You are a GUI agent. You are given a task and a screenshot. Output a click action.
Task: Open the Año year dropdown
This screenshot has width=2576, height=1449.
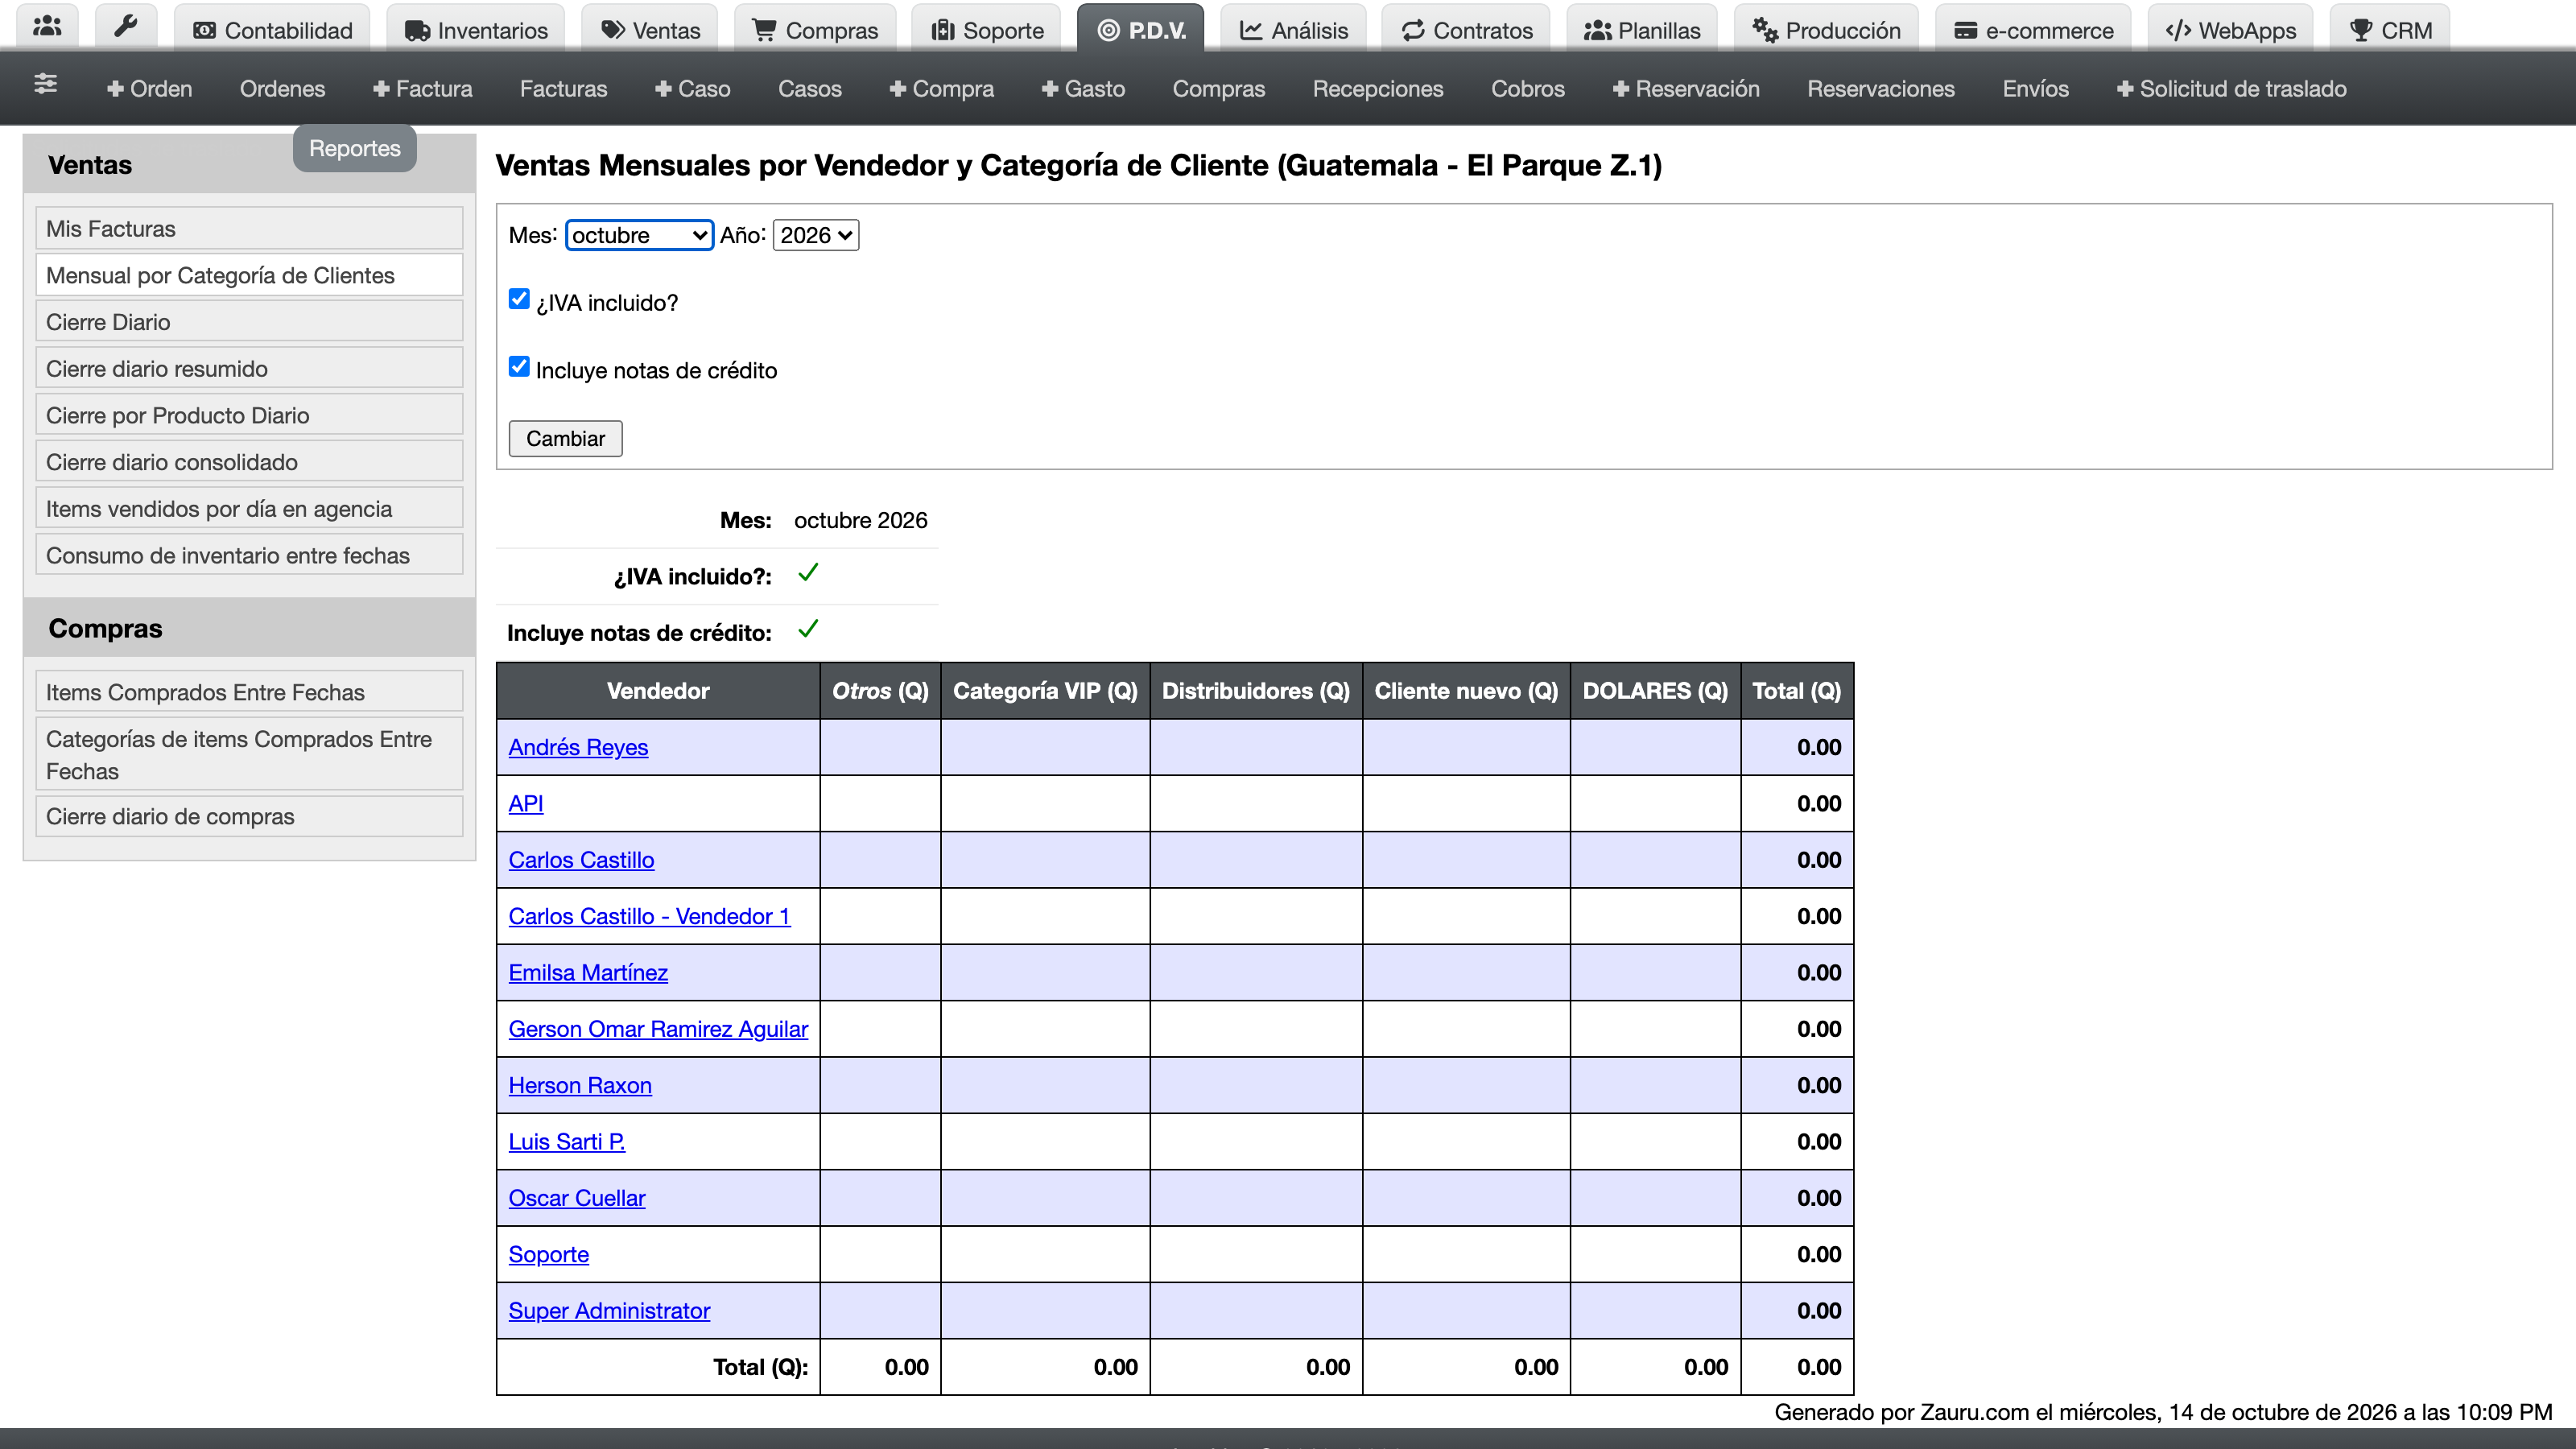pos(815,235)
